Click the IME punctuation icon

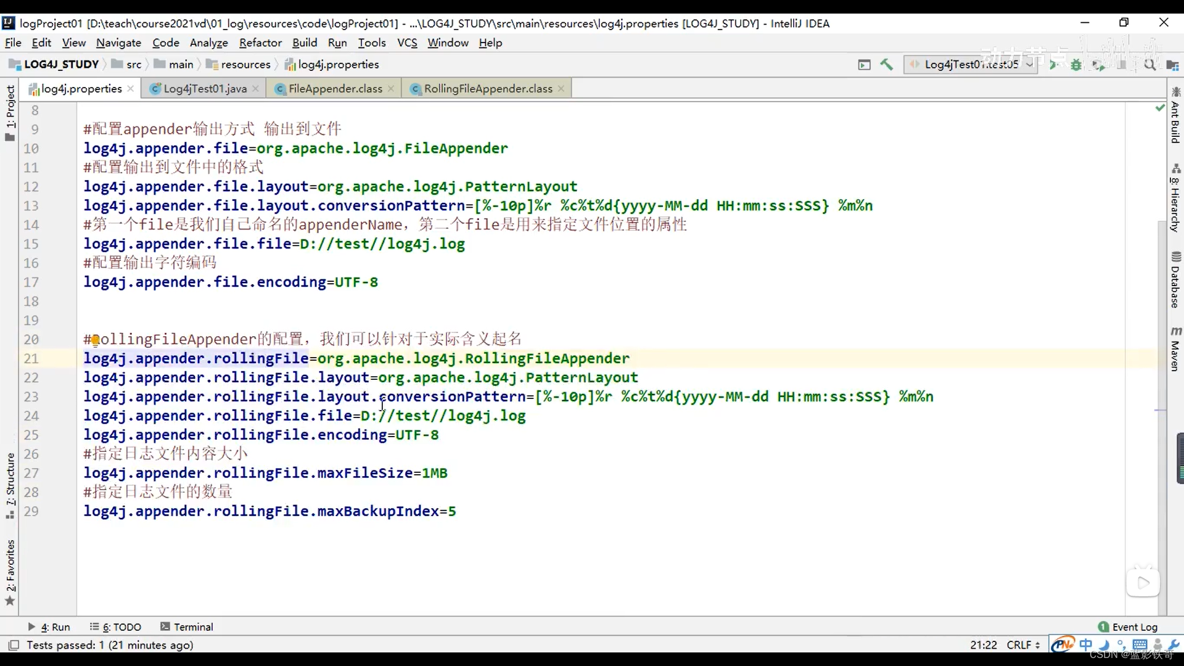pyautogui.click(x=1121, y=644)
